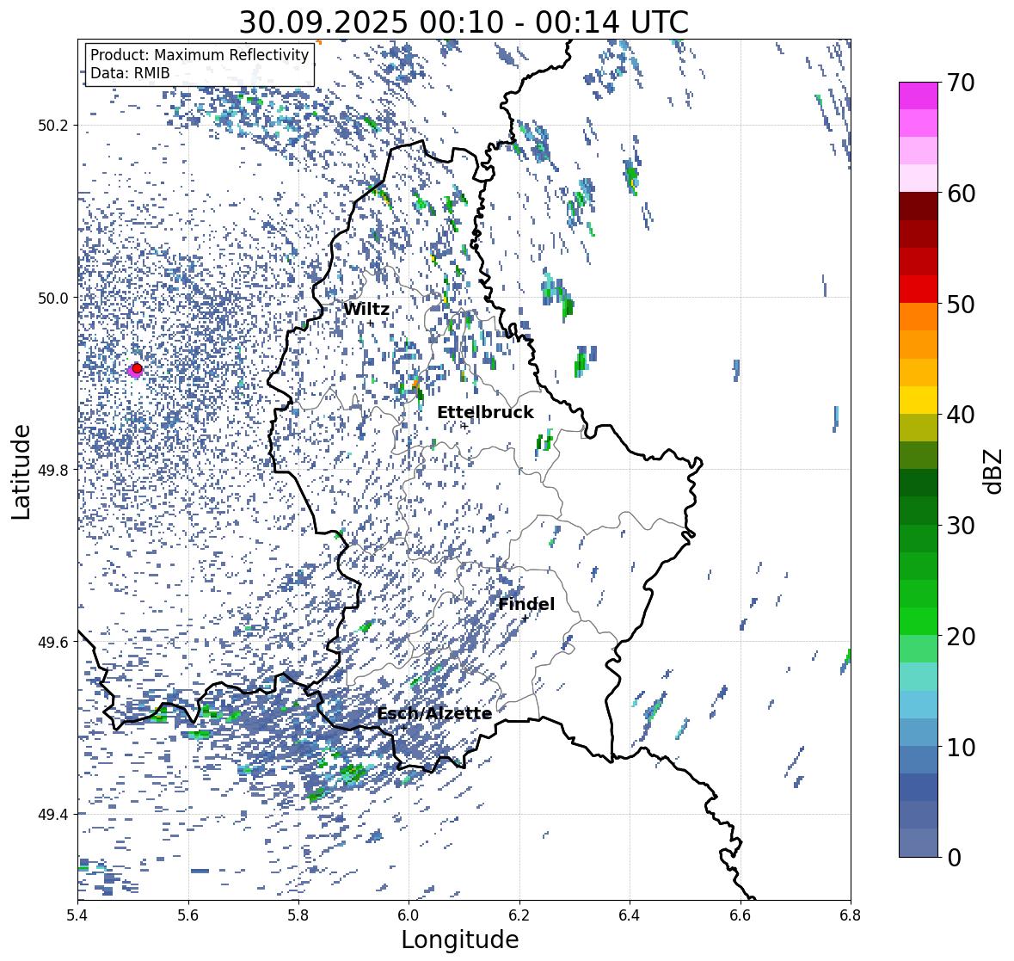The height and width of the screenshot is (961, 1014).
Task: Click the magenta 70 dBZ colorbar segment
Action: point(919,95)
